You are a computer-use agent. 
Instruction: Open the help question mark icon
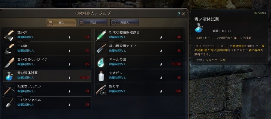pos(179,14)
